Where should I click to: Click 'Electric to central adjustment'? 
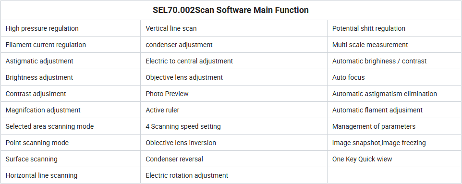pyautogui.click(x=189, y=61)
